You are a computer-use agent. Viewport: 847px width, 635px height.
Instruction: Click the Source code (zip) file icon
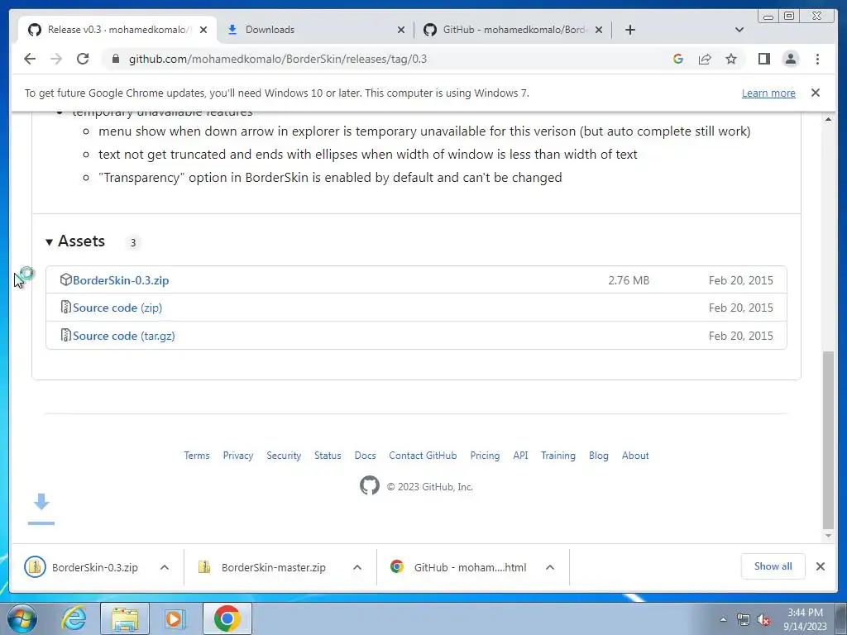66,308
